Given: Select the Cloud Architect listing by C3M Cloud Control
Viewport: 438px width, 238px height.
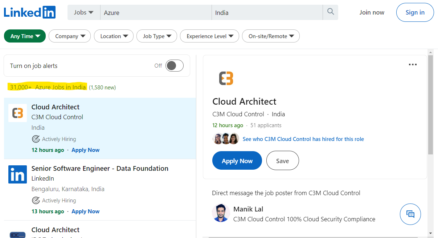Looking at the screenshot, I should pyautogui.click(x=100, y=128).
